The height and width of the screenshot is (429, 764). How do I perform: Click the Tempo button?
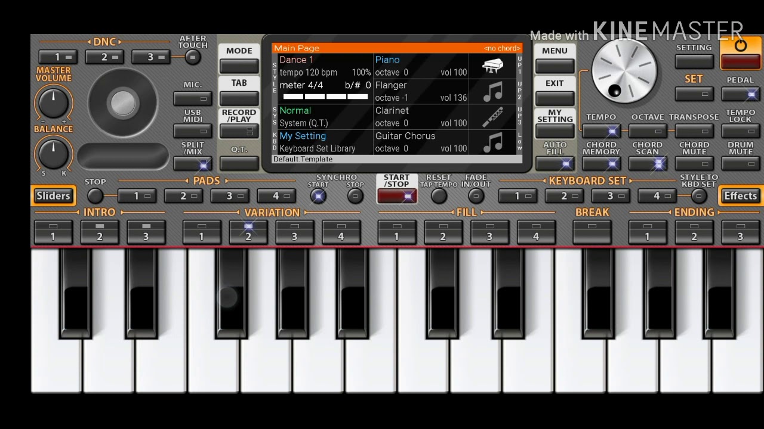coord(601,130)
